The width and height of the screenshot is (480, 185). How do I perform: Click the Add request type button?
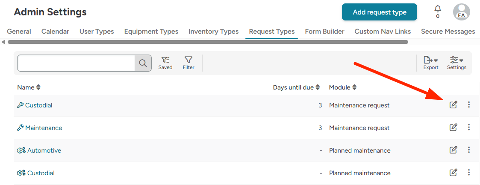point(379,12)
